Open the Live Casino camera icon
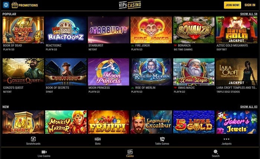The height and width of the screenshot is (159, 260). [44, 152]
